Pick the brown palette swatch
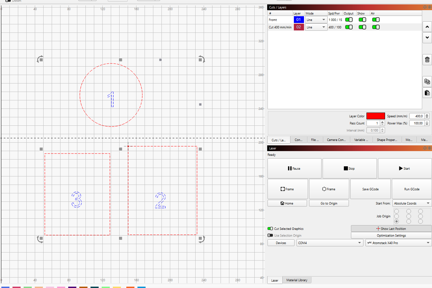The height and width of the screenshot is (288, 432). [83, 287]
